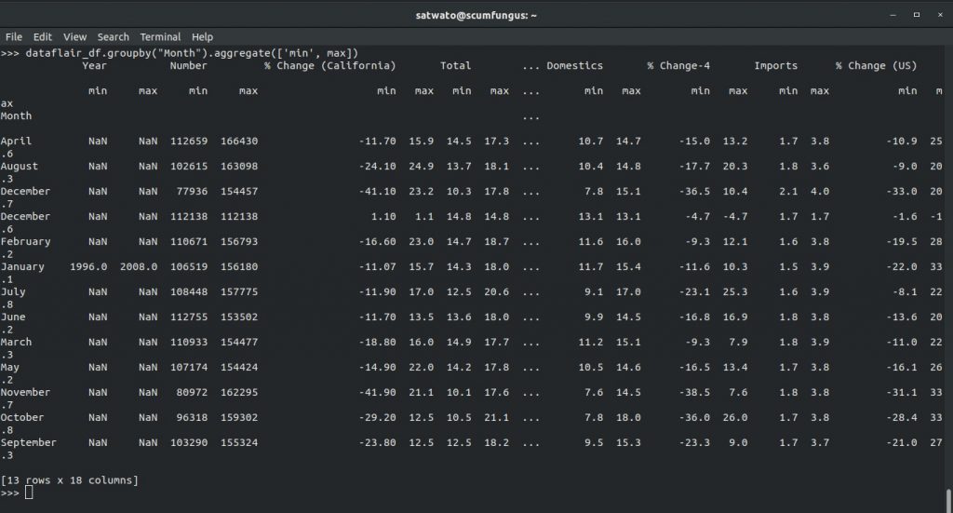Click the window title satwato@scumfungus
The image size is (953, 513).
pos(476,16)
